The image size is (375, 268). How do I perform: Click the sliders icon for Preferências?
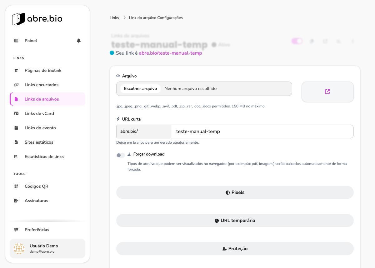[16, 230]
